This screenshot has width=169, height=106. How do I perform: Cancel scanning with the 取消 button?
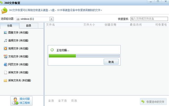[x=111, y=62]
